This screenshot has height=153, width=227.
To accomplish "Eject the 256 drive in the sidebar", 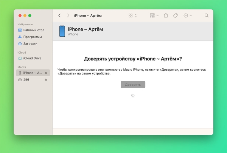I will (x=46, y=80).
